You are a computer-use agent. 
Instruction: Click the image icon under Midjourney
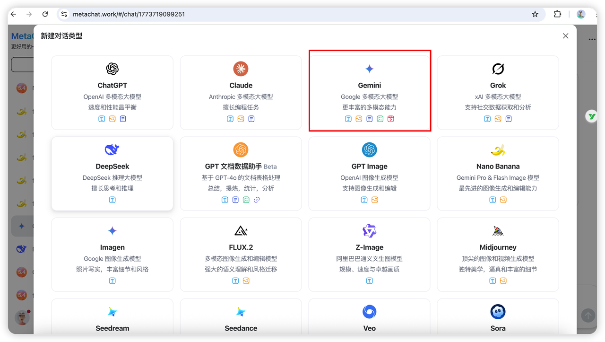503,281
